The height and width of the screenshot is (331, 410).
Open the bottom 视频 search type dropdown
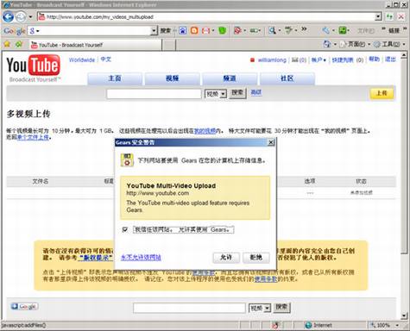pyautogui.click(x=260, y=308)
